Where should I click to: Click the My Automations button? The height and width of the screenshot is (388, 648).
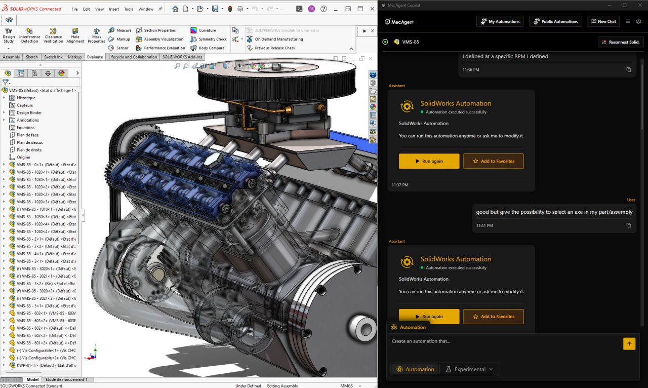tap(500, 21)
